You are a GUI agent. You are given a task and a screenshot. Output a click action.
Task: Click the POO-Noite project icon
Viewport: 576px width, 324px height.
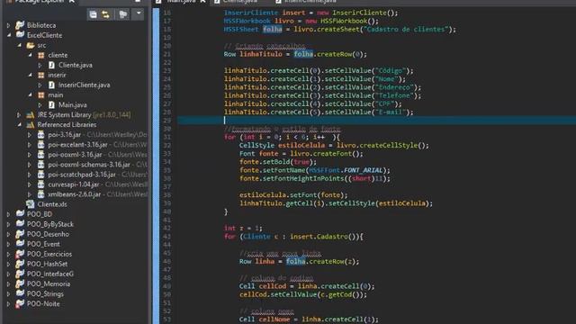coord(20,304)
